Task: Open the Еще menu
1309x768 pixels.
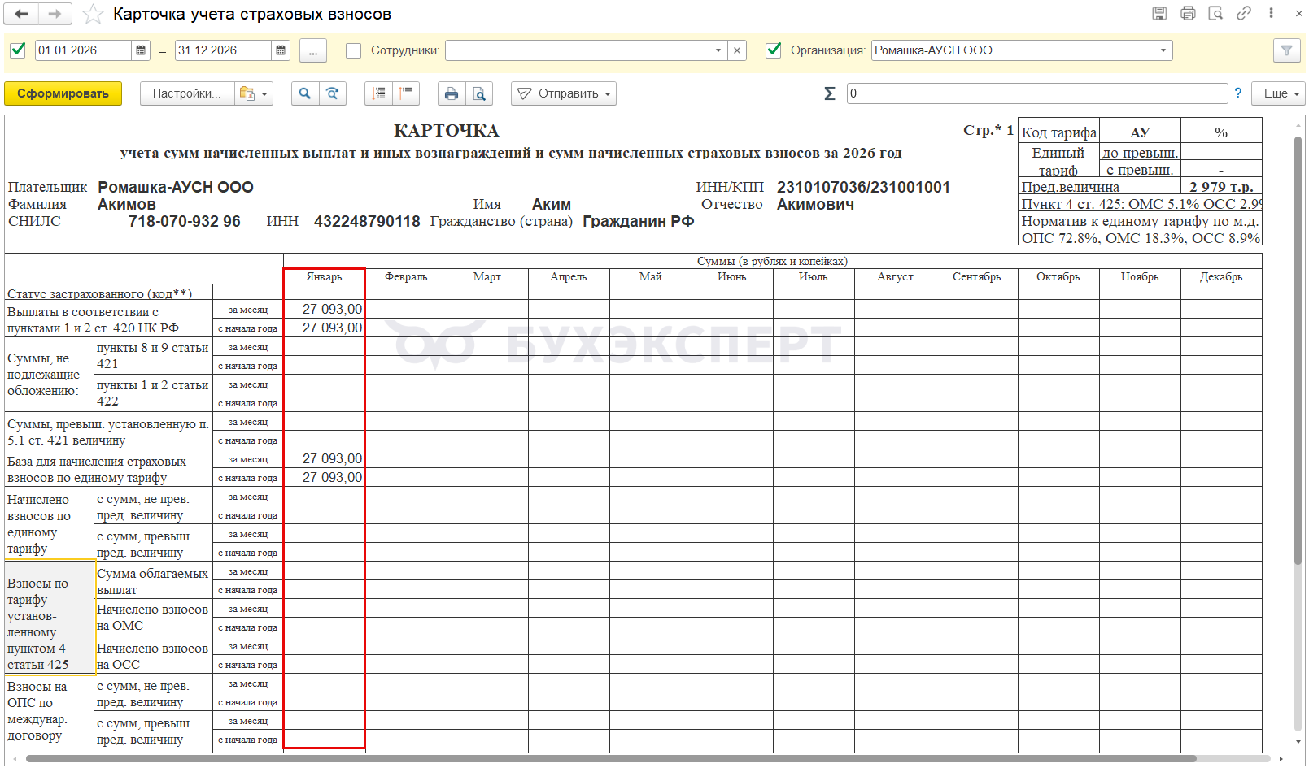Action: [1278, 93]
